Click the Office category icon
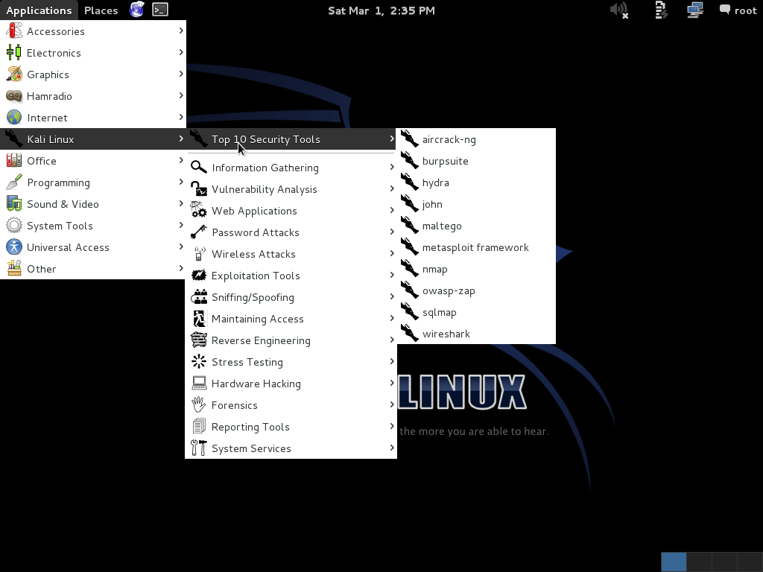The image size is (763, 572). tap(14, 161)
